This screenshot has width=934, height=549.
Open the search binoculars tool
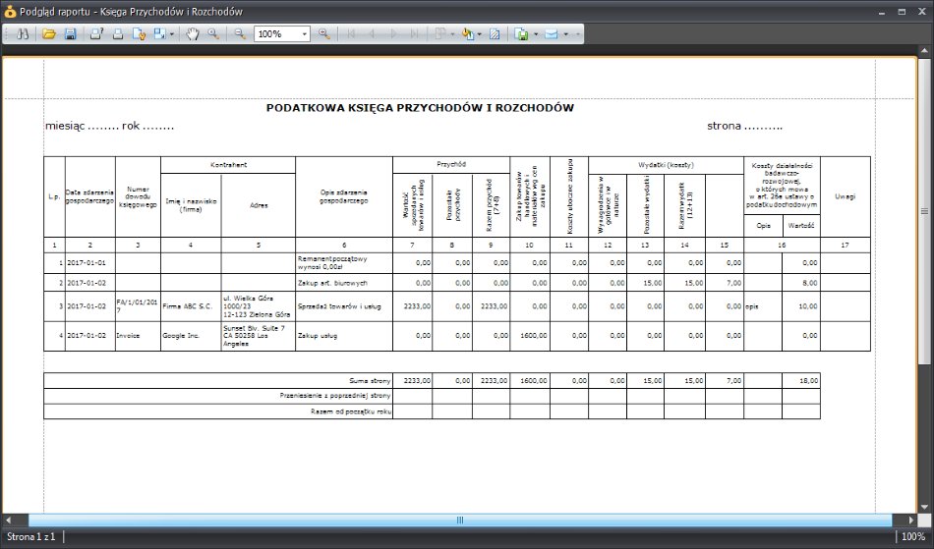point(23,34)
